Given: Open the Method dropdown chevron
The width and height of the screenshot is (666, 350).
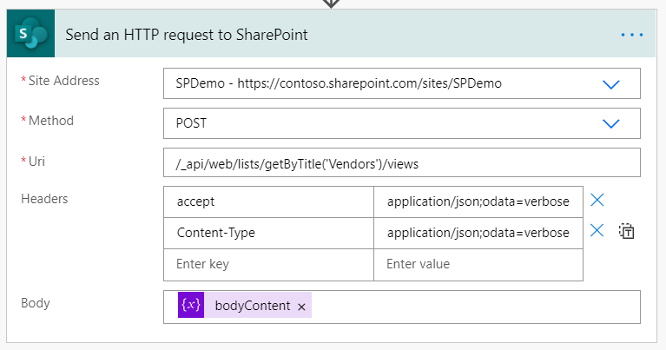Looking at the screenshot, I should [x=611, y=123].
